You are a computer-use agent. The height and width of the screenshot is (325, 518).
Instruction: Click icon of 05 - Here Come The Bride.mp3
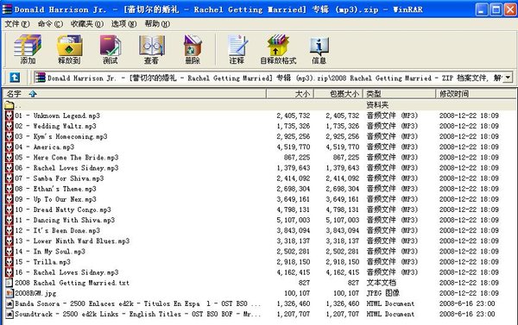point(9,158)
